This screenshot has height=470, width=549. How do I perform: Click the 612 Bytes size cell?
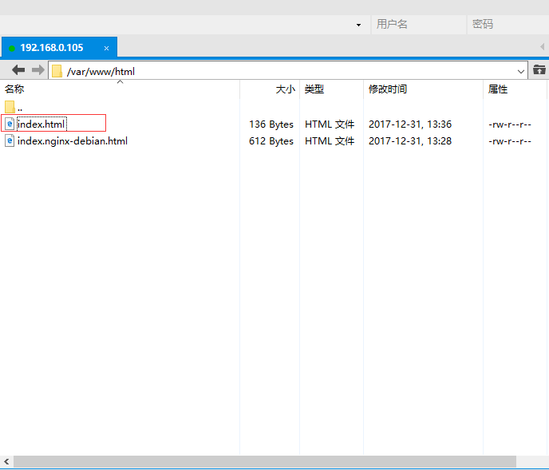point(271,140)
